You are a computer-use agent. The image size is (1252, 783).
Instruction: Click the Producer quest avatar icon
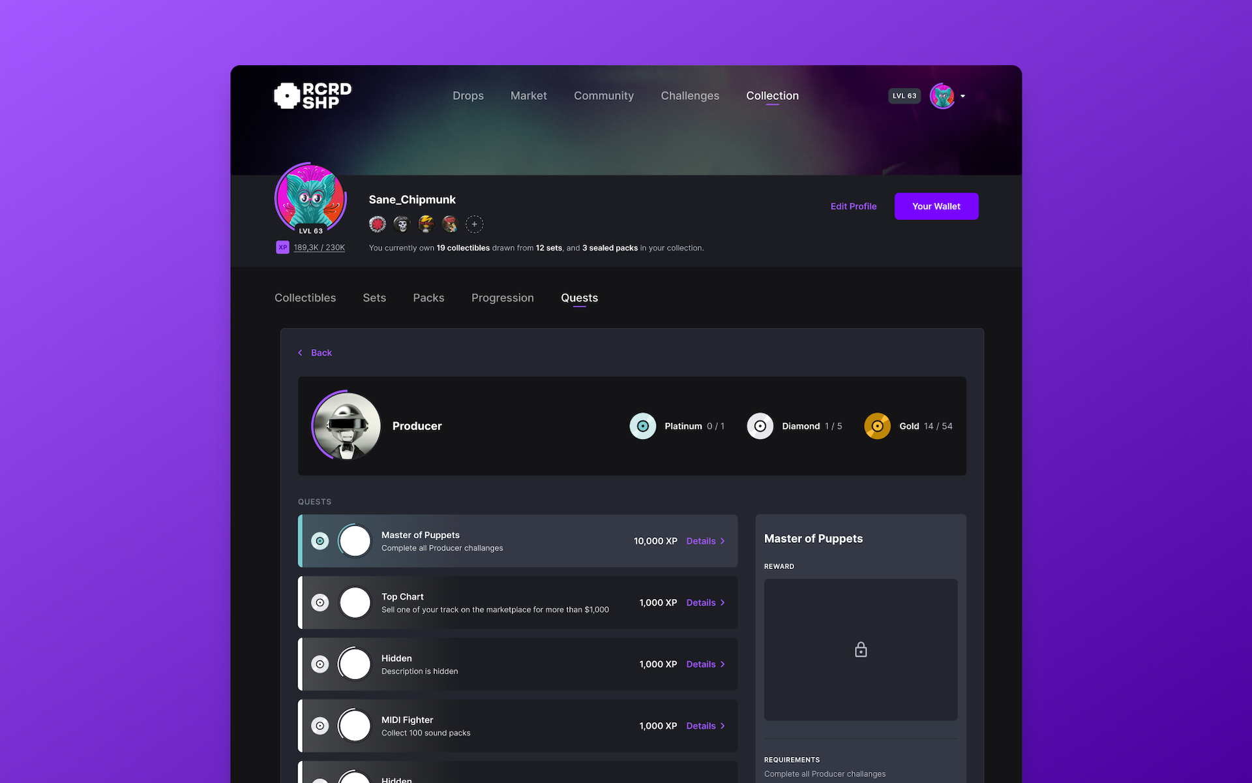click(x=347, y=425)
